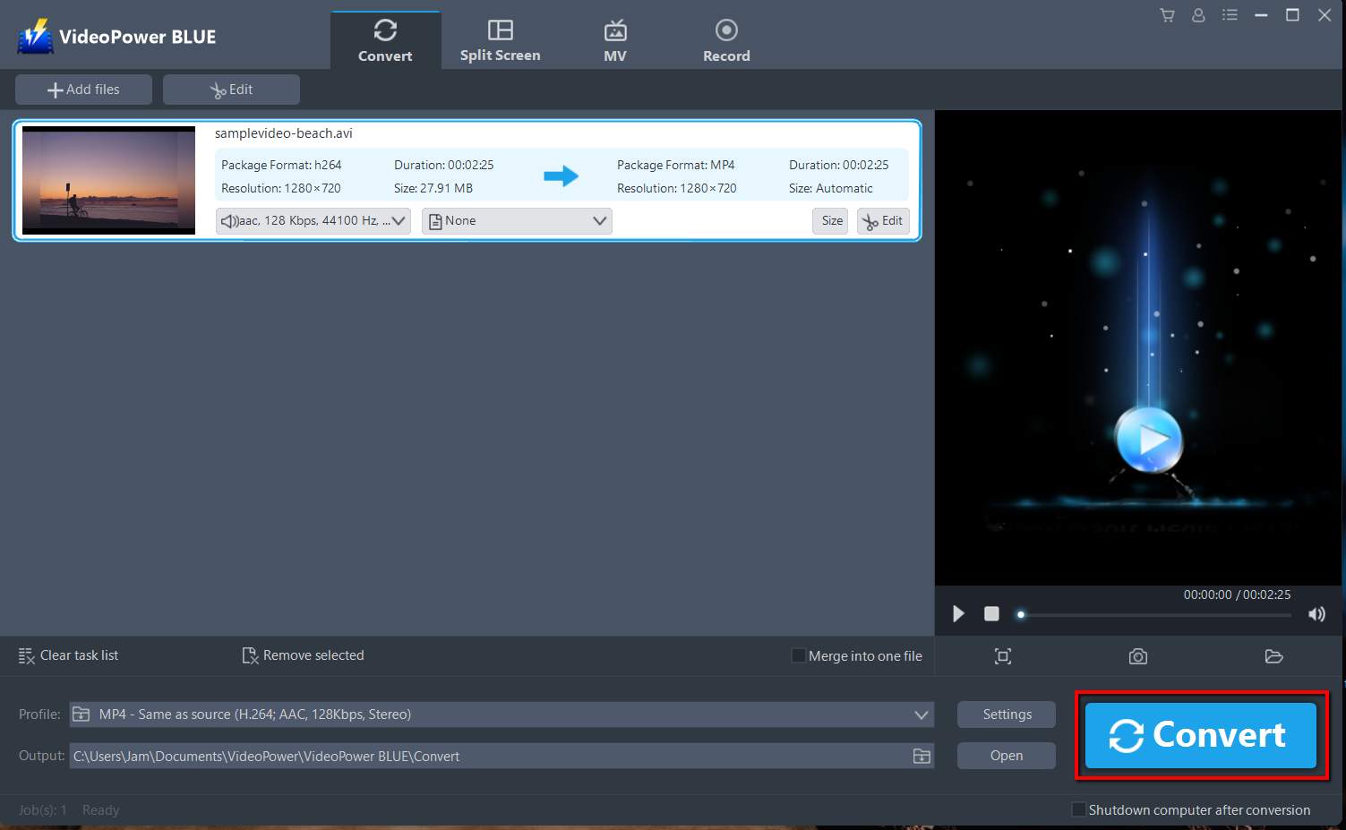The height and width of the screenshot is (830, 1346).
Task: Open the output folder icon below the preview
Action: [x=1273, y=655]
